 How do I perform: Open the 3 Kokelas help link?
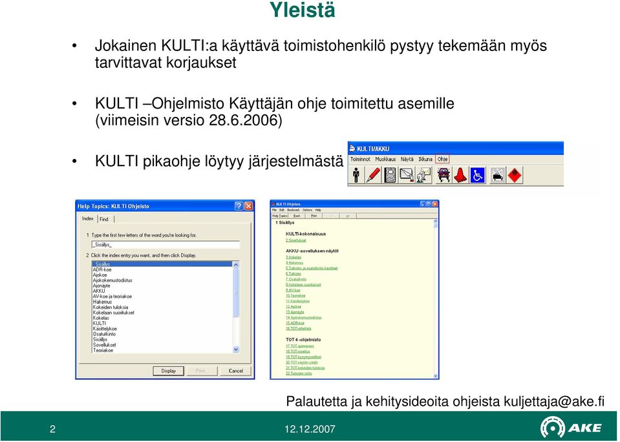[294, 257]
